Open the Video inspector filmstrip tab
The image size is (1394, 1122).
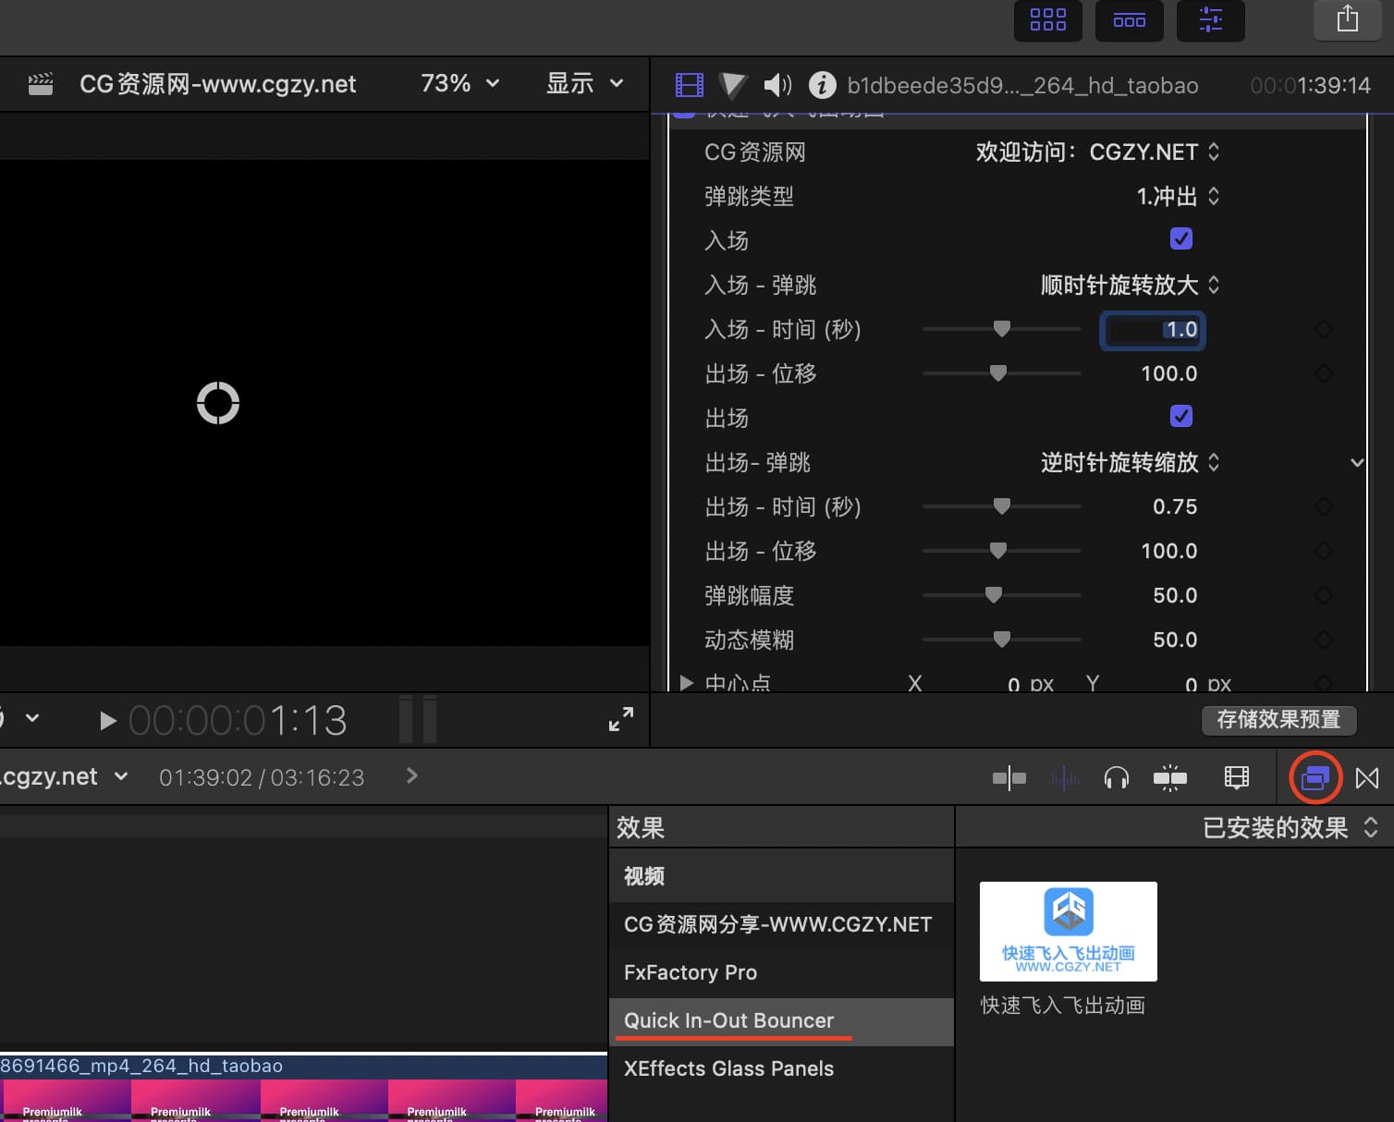tap(690, 85)
